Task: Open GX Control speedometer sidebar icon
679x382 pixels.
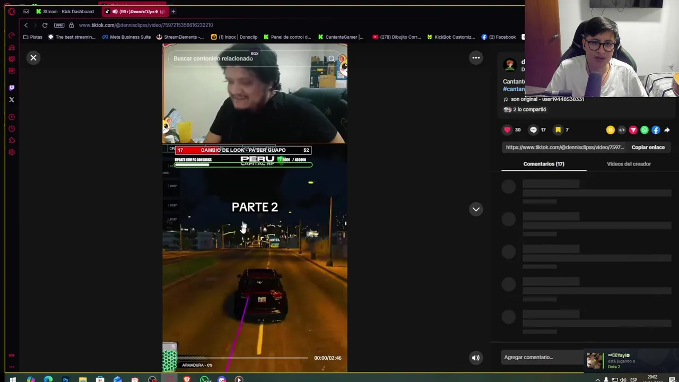Action: pos(12,36)
